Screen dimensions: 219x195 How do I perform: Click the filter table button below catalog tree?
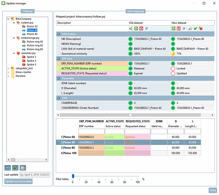point(23,168)
